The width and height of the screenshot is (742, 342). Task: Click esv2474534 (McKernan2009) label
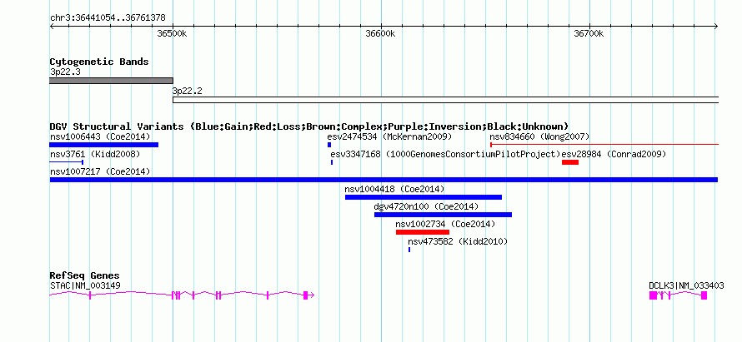coord(390,137)
